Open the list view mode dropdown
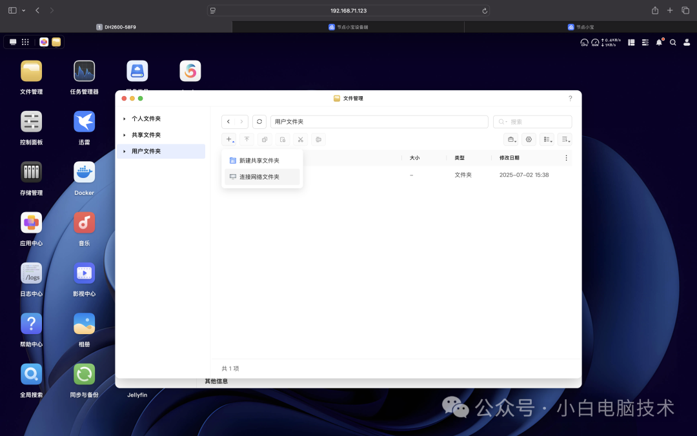Screen dimensions: 697x436 coord(547,139)
